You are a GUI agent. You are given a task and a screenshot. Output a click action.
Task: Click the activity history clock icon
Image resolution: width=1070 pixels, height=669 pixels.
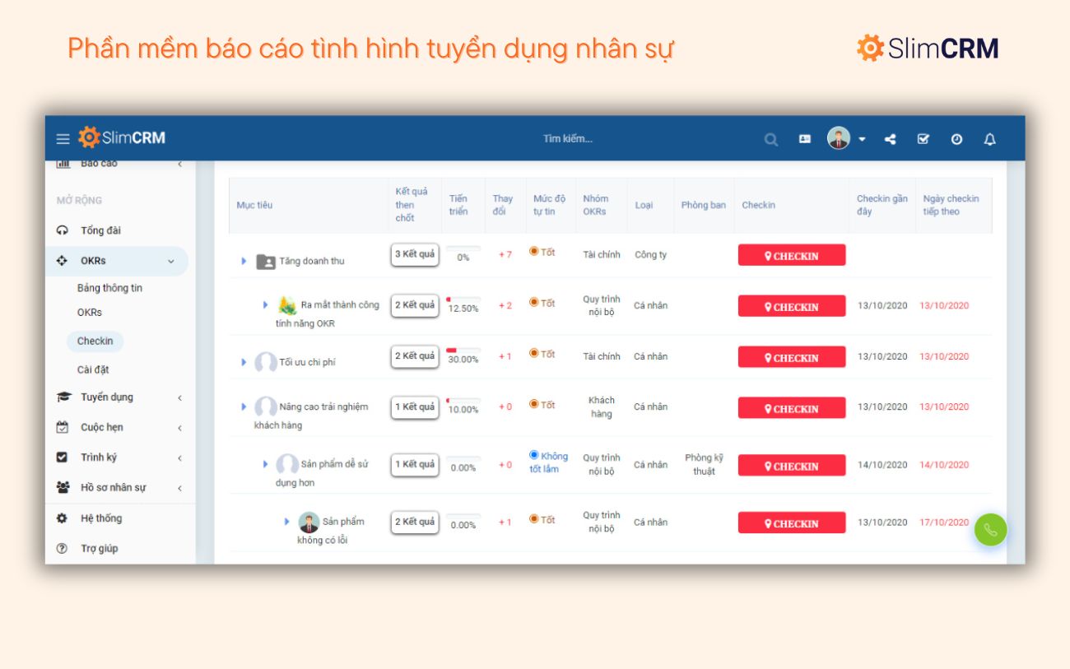tap(956, 138)
